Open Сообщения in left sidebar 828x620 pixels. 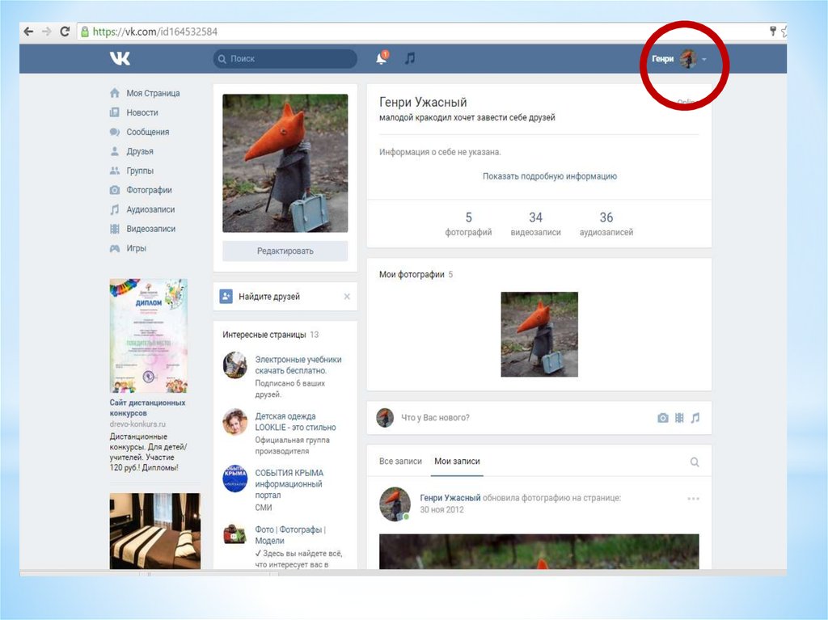[147, 132]
